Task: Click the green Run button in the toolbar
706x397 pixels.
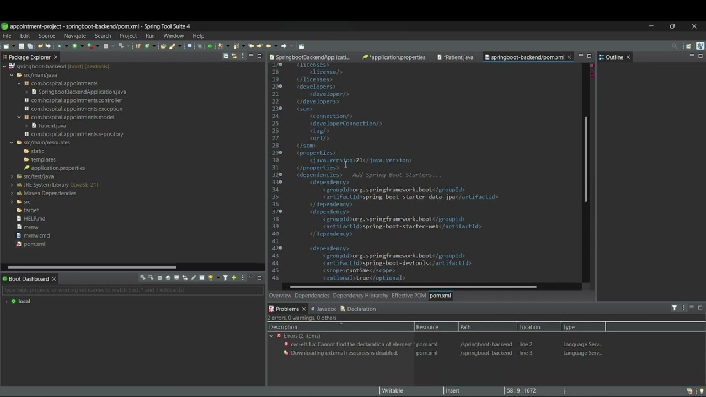Action: 74,46
